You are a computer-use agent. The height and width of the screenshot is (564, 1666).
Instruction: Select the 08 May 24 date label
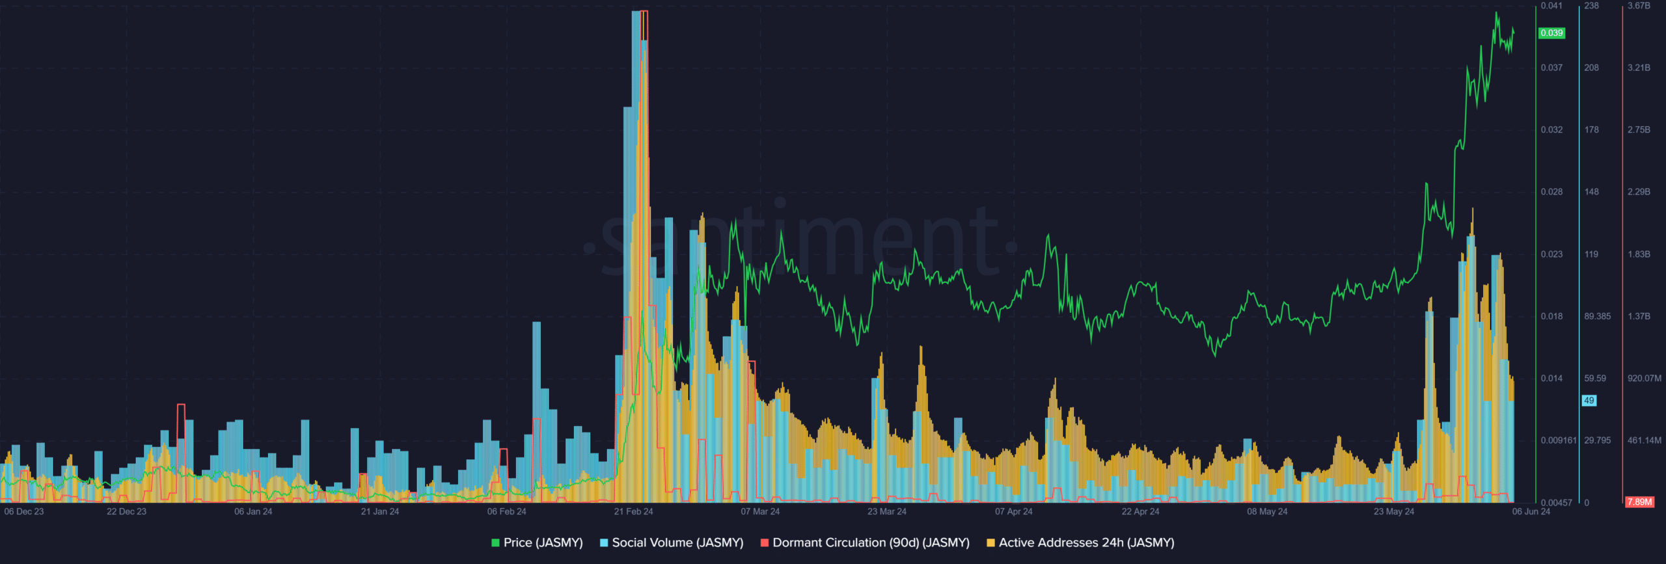click(x=1267, y=512)
